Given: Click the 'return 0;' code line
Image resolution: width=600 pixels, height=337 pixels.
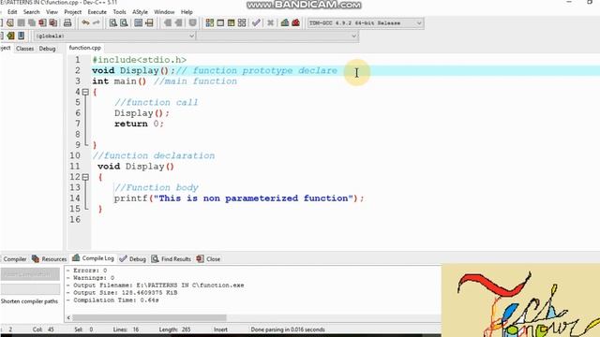Looking at the screenshot, I should (x=139, y=124).
